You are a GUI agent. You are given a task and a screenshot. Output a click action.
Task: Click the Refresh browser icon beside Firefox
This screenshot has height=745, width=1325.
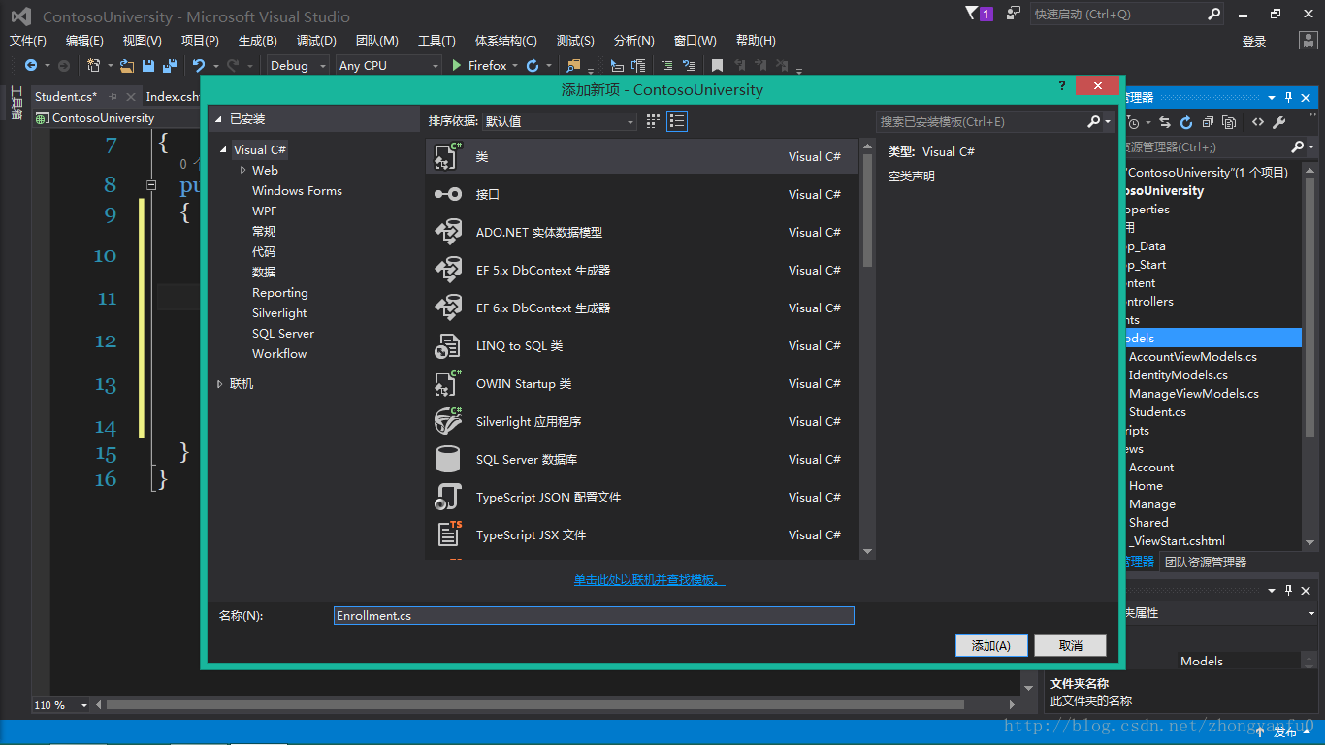coord(533,66)
